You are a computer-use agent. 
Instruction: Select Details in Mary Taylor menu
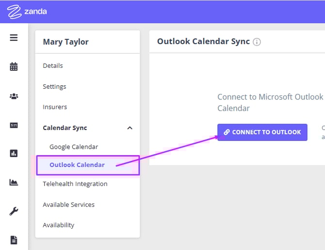pos(53,66)
